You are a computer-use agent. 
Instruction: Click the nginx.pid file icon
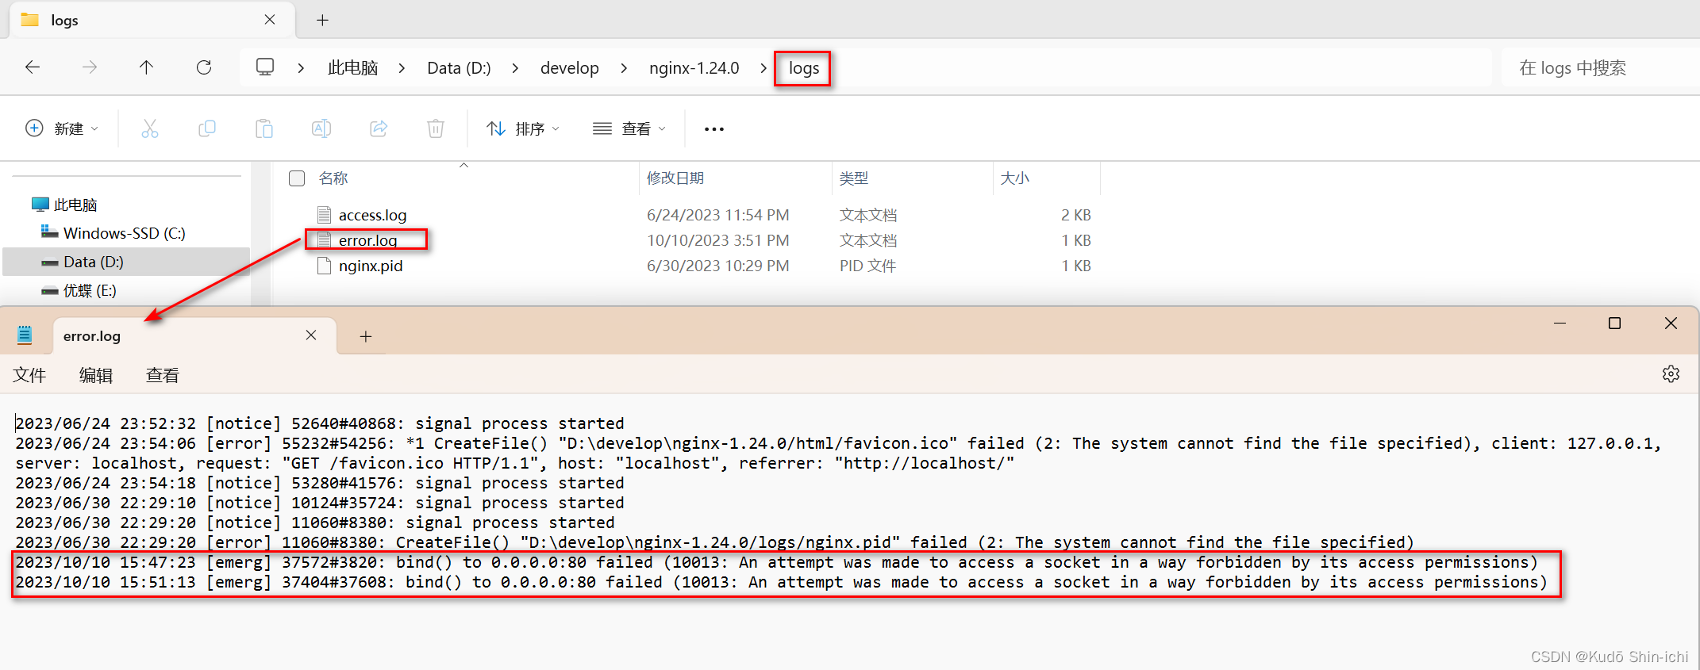324,266
